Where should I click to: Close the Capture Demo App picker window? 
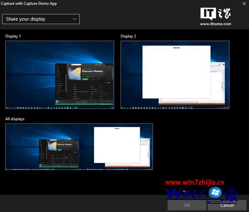pyautogui.click(x=244, y=3)
